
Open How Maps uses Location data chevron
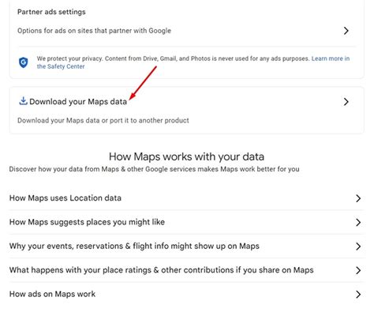pyautogui.click(x=358, y=198)
